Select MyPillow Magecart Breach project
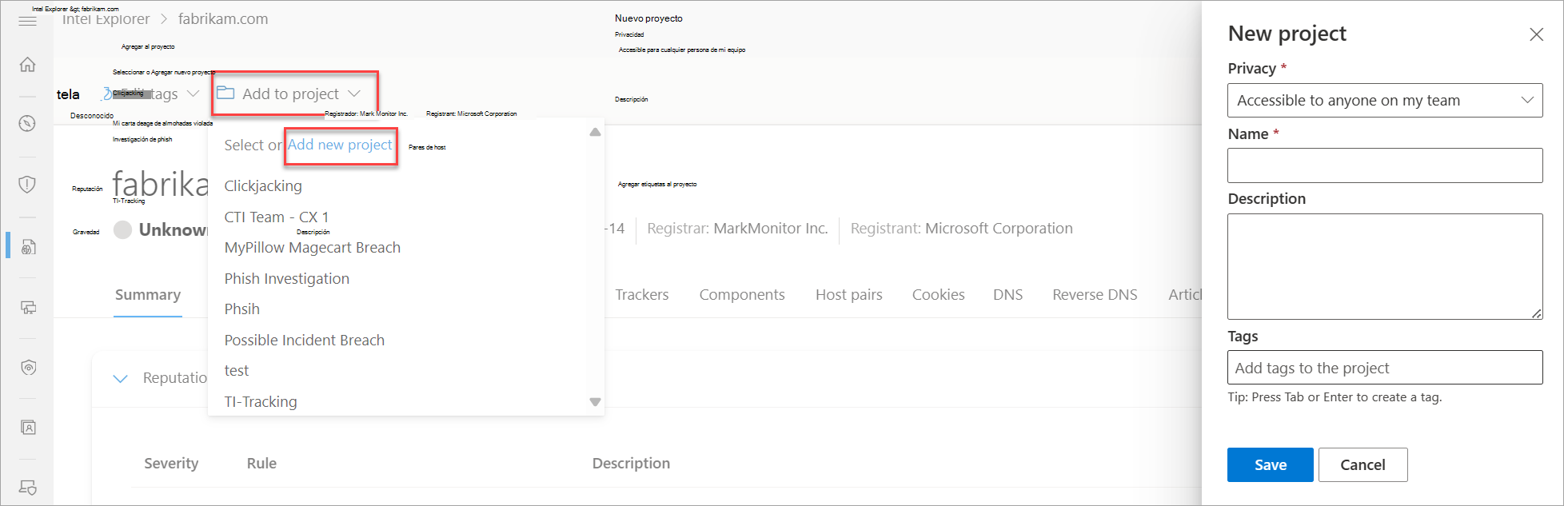 coord(312,248)
